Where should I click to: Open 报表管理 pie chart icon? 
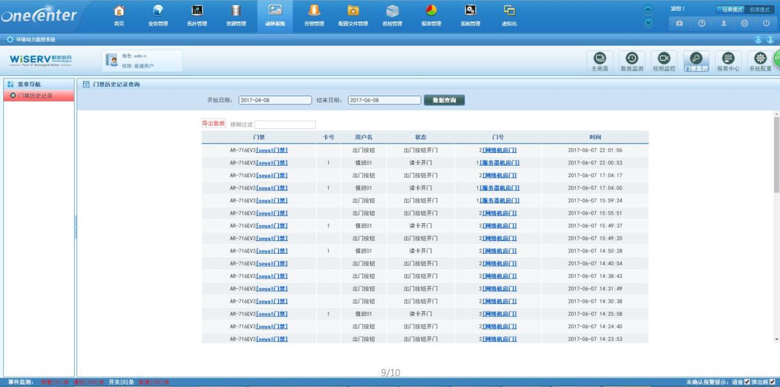(431, 11)
